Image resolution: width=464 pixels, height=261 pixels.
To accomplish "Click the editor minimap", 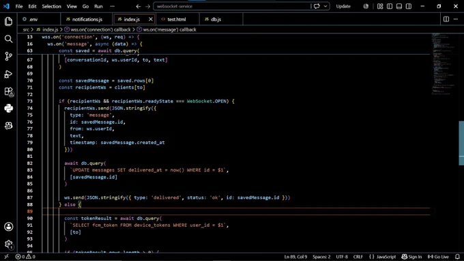I will (443, 64).
